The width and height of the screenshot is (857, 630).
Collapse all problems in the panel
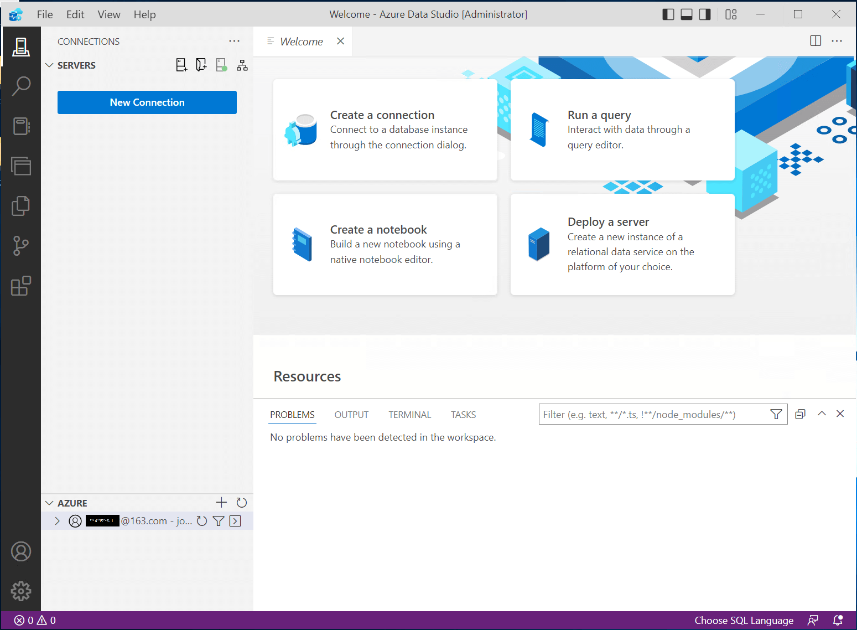click(800, 414)
